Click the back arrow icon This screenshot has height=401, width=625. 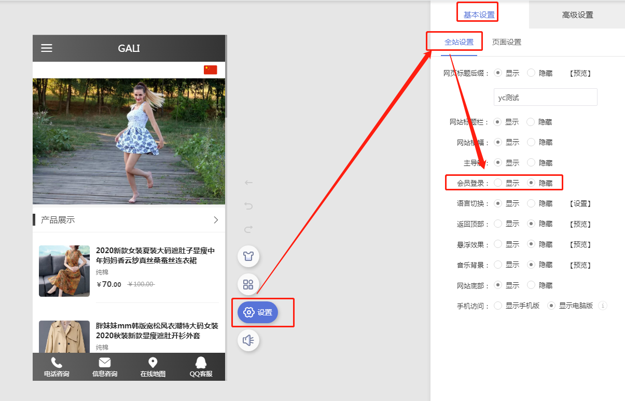pyautogui.click(x=248, y=183)
